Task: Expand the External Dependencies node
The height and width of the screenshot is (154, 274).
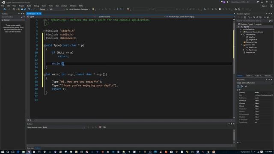Action: tap(241, 32)
